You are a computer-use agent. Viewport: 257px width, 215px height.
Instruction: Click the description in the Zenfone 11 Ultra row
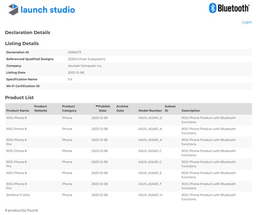[209, 197]
